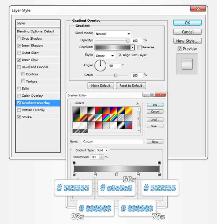Select the right opacity stop above gradient bar
Screen dimensions: 217x224
point(159,163)
